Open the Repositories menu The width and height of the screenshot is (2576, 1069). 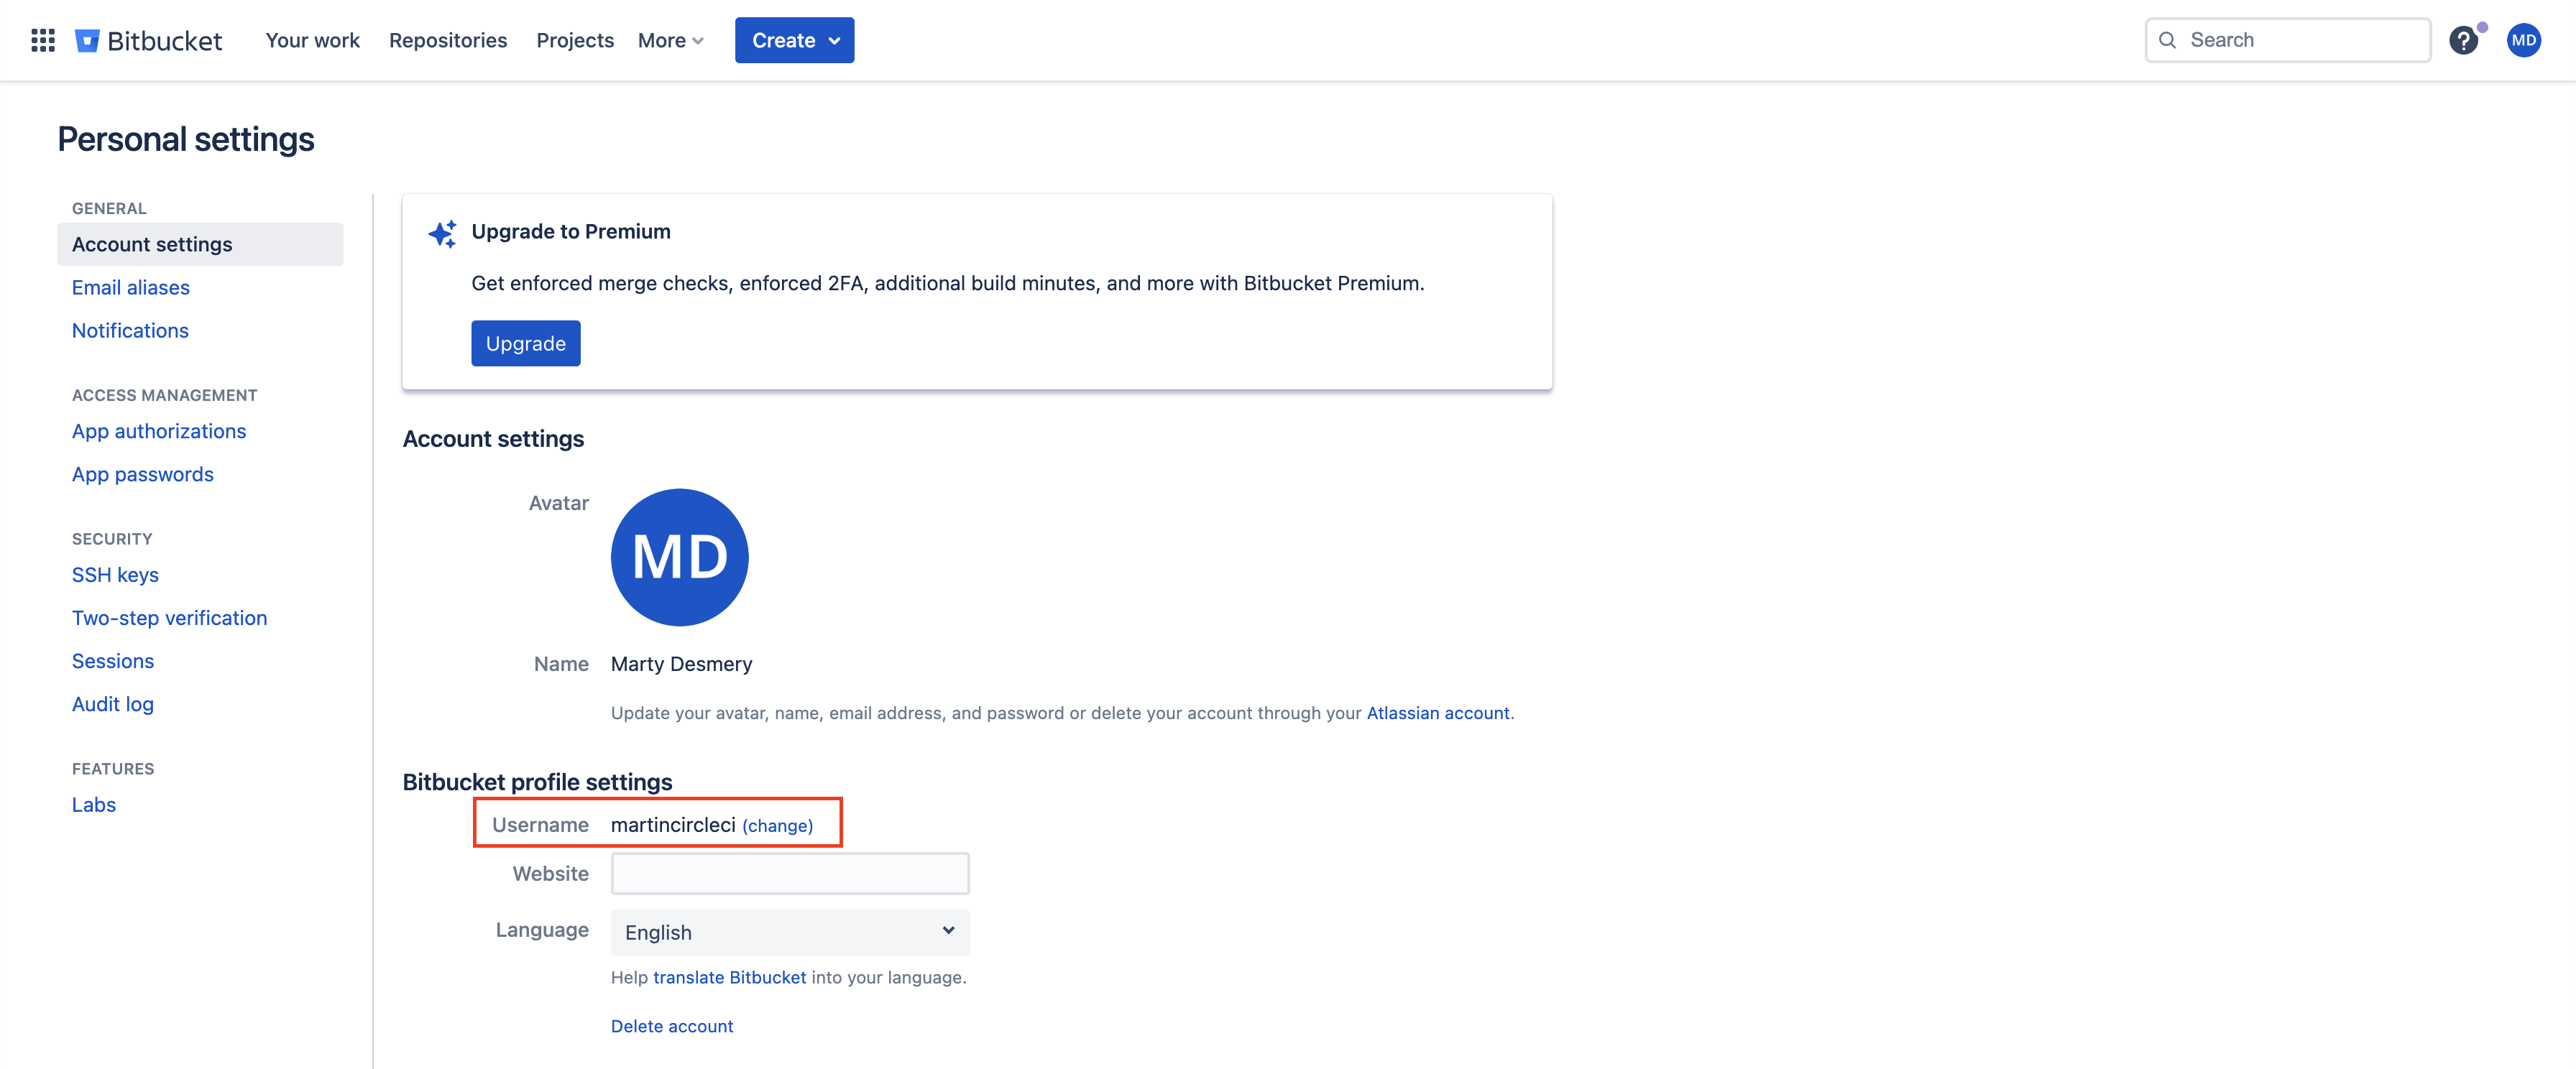447,40
